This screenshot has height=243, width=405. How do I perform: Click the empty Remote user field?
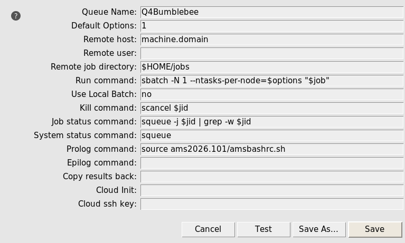coord(271,53)
